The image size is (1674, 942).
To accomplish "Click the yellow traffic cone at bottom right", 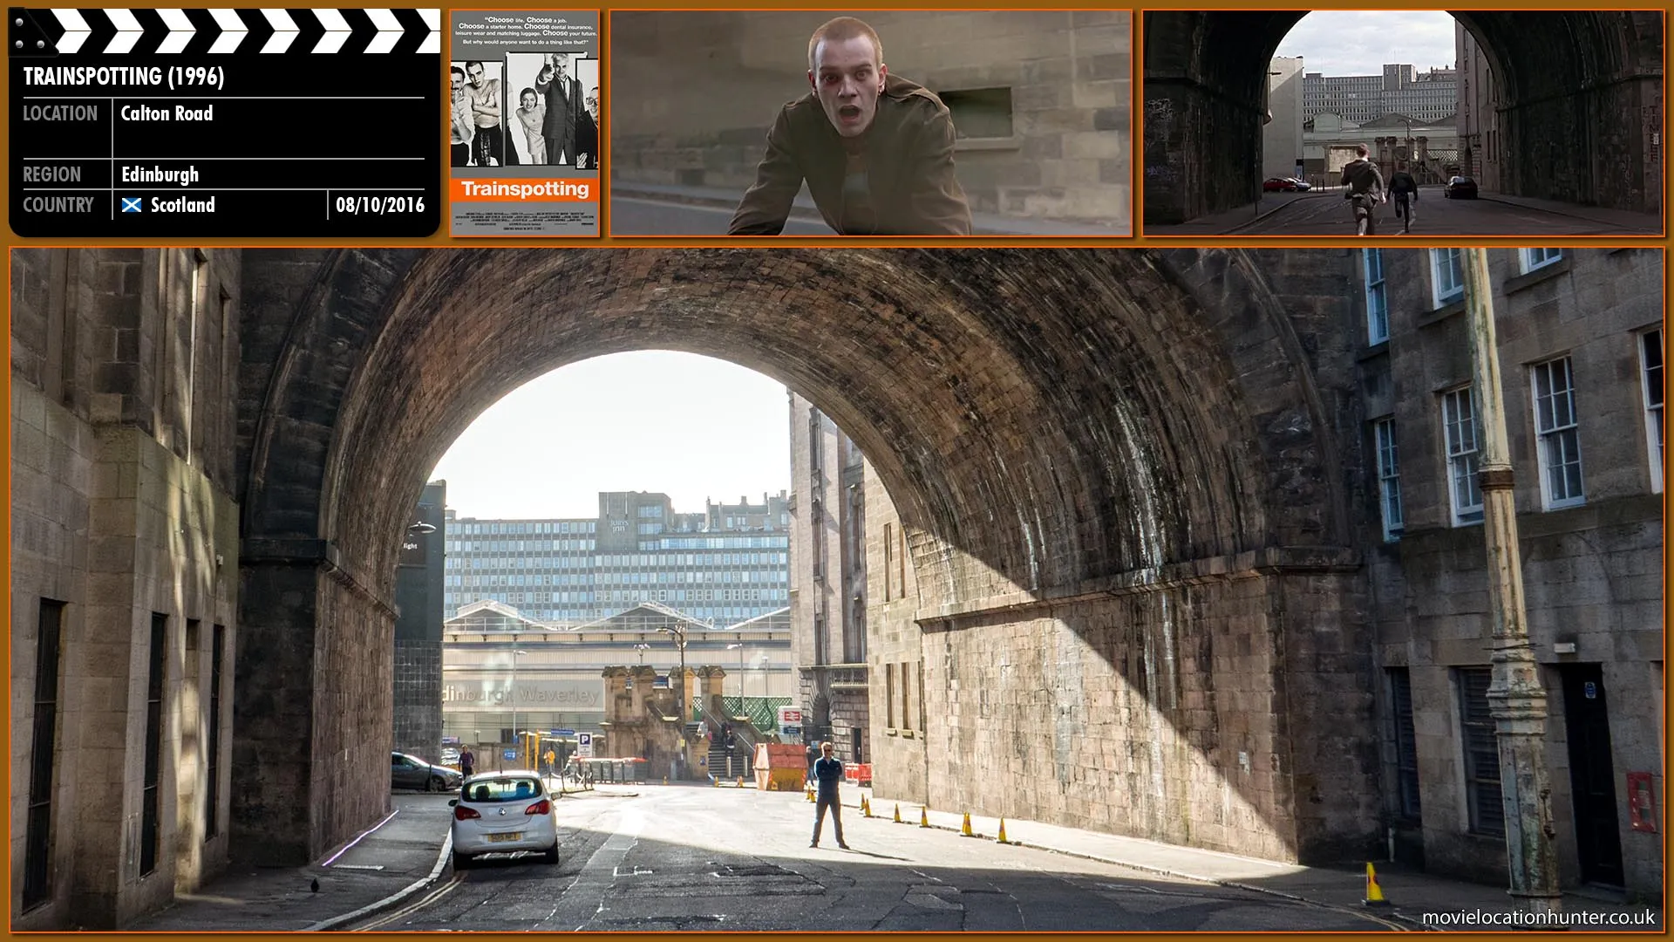I will click(1373, 883).
